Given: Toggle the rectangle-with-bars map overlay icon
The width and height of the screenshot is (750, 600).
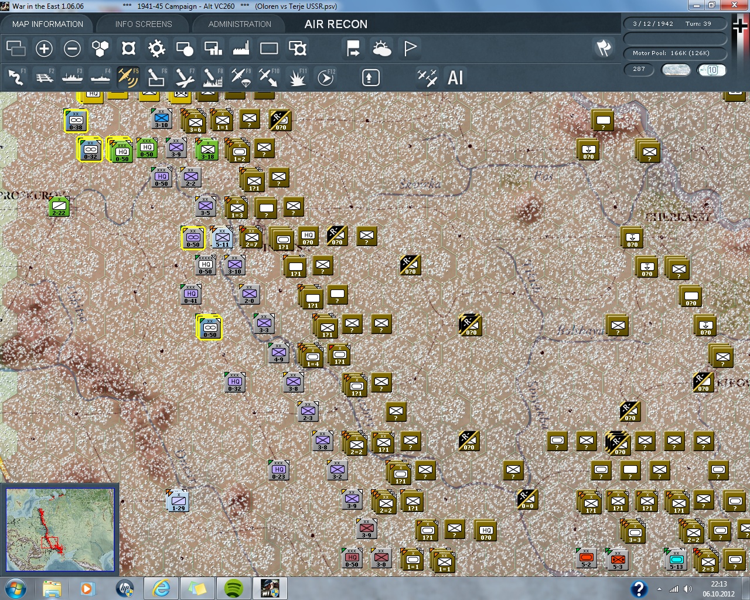Looking at the screenshot, I should point(213,48).
